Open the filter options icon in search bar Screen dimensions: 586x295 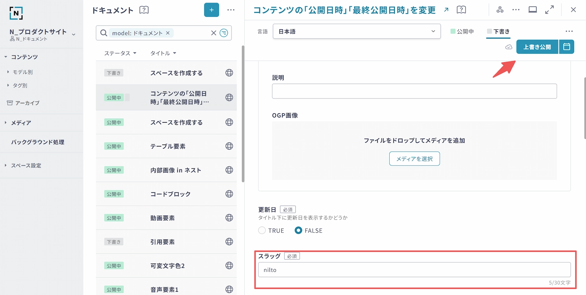[224, 33]
